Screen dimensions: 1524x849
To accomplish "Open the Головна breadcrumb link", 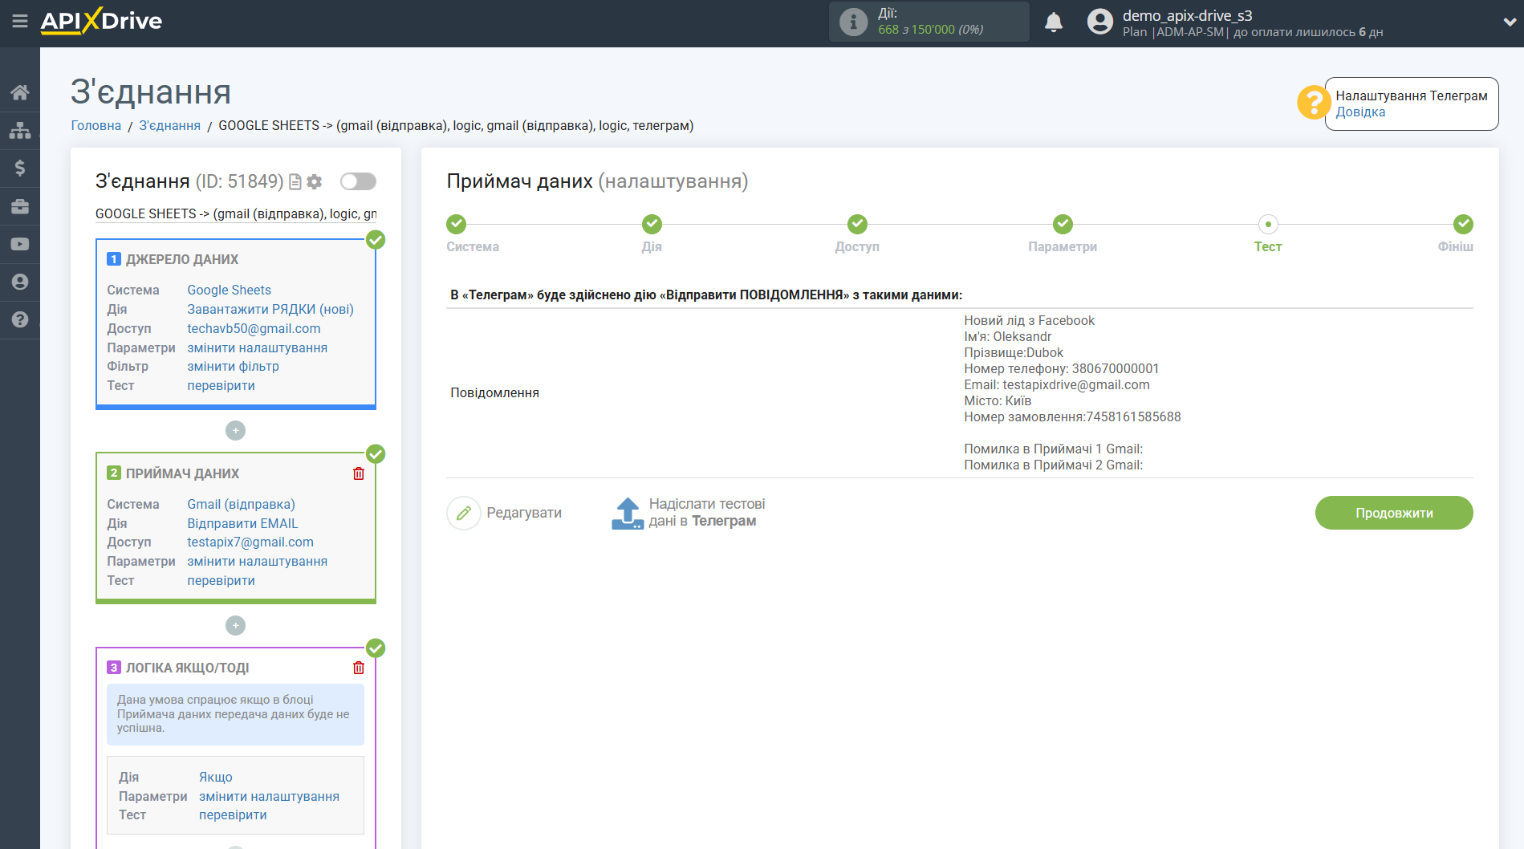I will tap(96, 125).
